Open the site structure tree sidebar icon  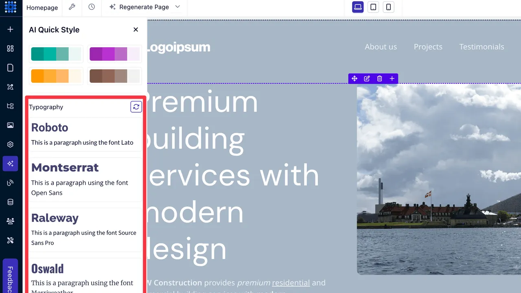point(11,106)
